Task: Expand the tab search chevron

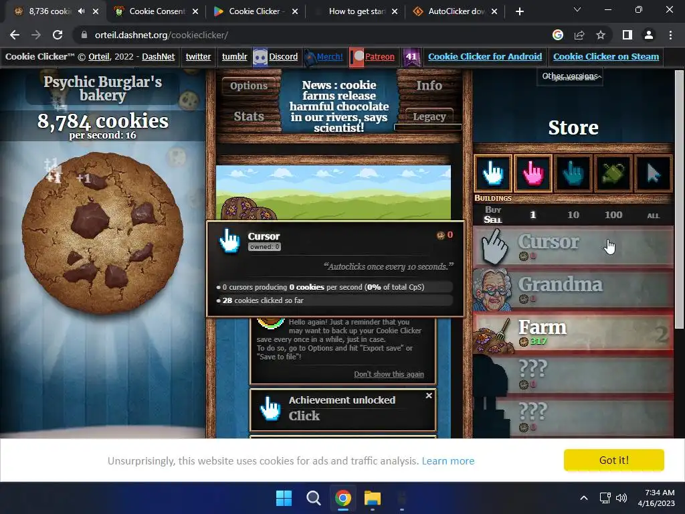Action: point(577,9)
